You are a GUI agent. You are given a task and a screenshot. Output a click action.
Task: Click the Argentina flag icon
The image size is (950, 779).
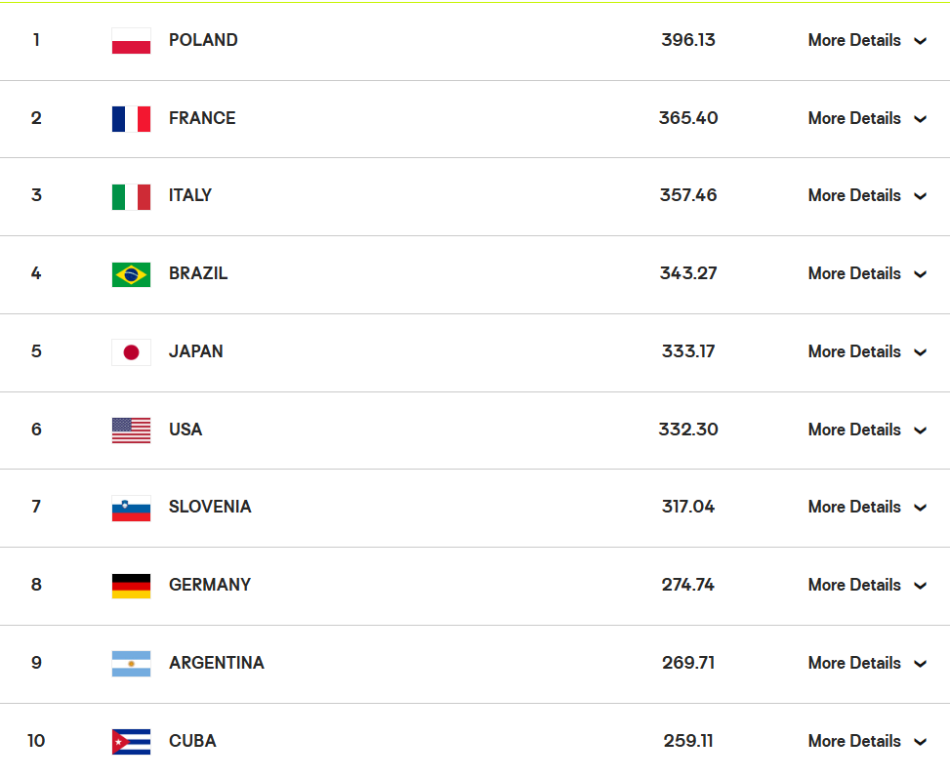point(131,664)
